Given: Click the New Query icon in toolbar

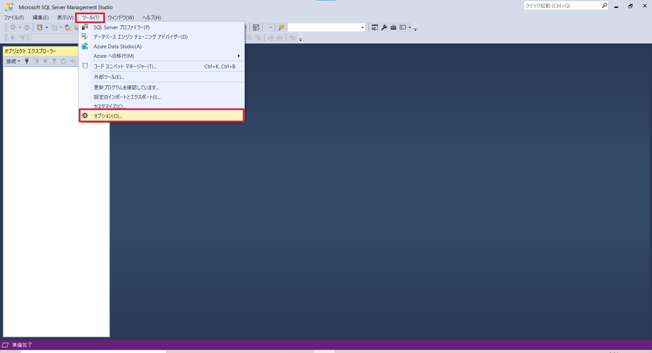Looking at the screenshot, I should point(40,28).
